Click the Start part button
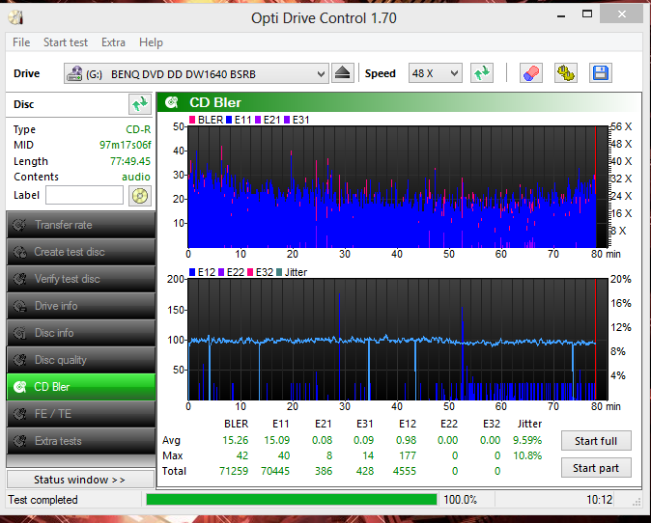Viewport: 651px width, 523px height. pos(596,468)
